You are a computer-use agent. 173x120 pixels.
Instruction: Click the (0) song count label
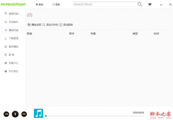30,15
